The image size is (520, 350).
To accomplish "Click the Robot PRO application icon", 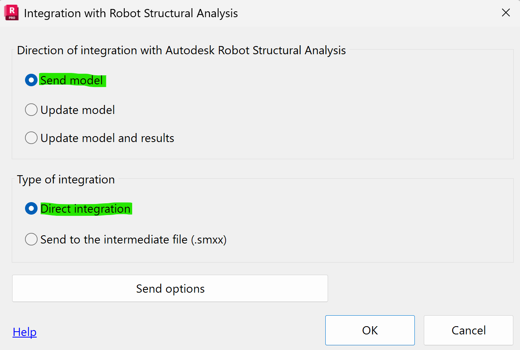I will (11, 12).
